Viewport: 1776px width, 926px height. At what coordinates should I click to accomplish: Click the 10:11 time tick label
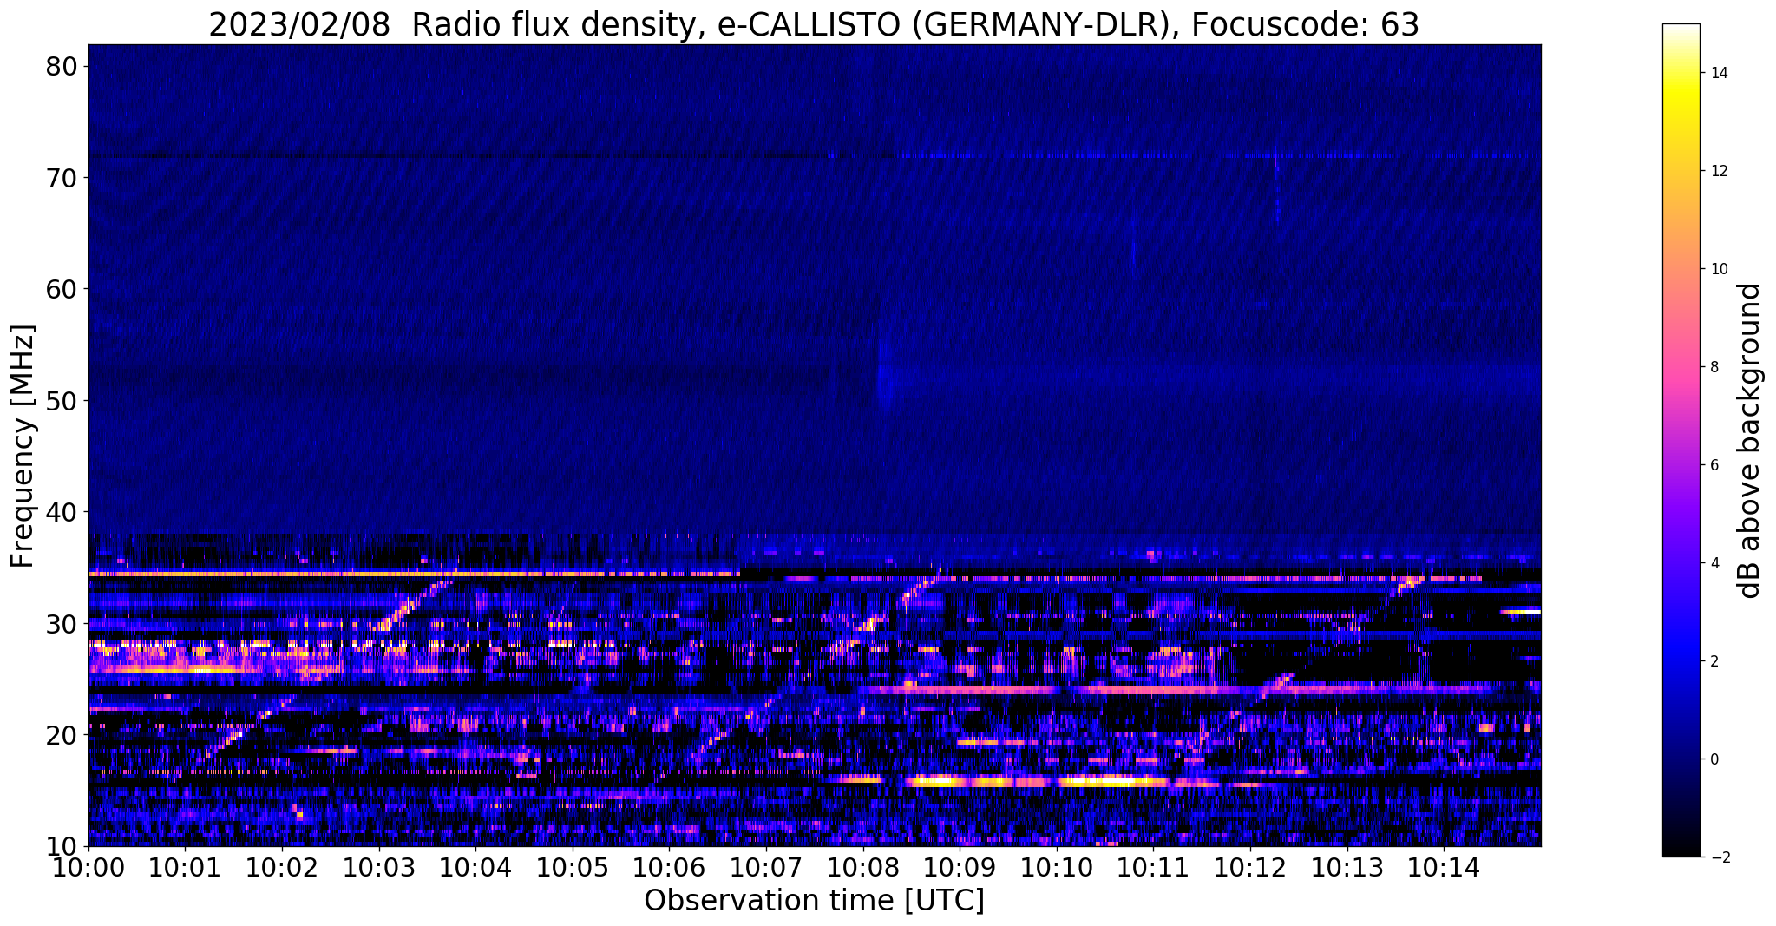pyautogui.click(x=1153, y=867)
